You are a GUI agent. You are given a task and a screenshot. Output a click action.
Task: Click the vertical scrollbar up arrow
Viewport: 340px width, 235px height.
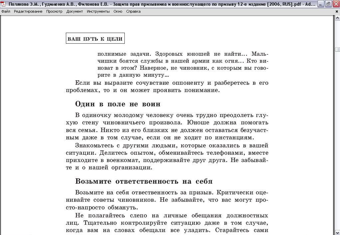[337, 18]
